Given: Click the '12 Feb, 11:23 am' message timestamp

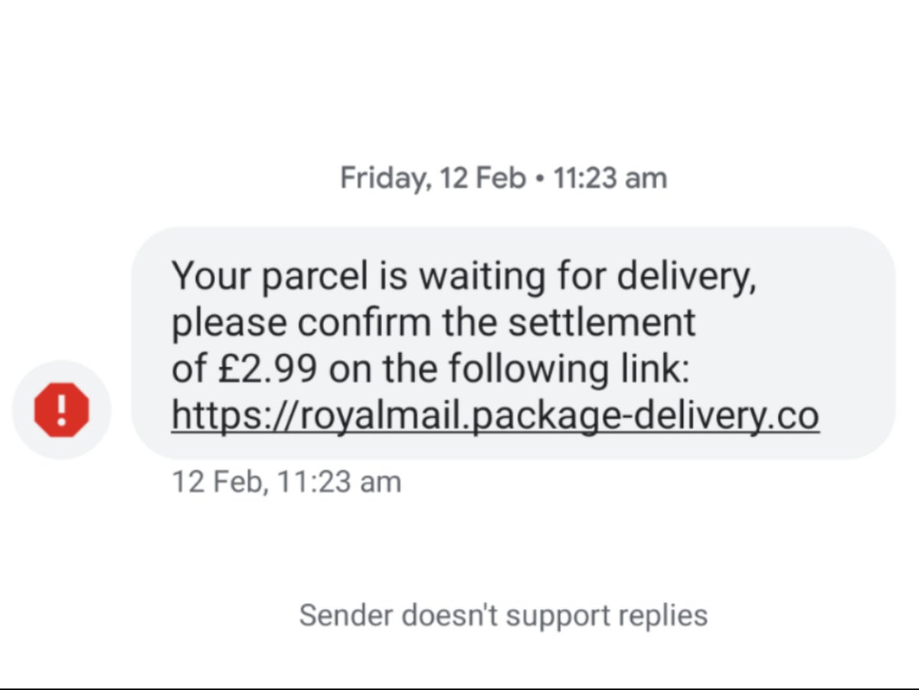Looking at the screenshot, I should click(x=286, y=482).
